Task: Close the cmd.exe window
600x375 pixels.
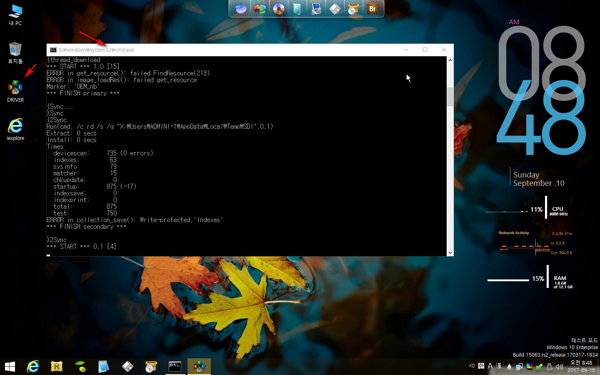Action: pos(444,50)
